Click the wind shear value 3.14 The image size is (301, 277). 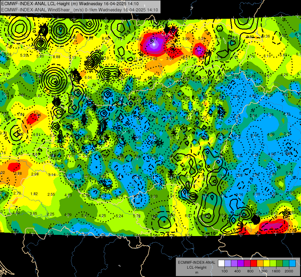tap(52, 175)
